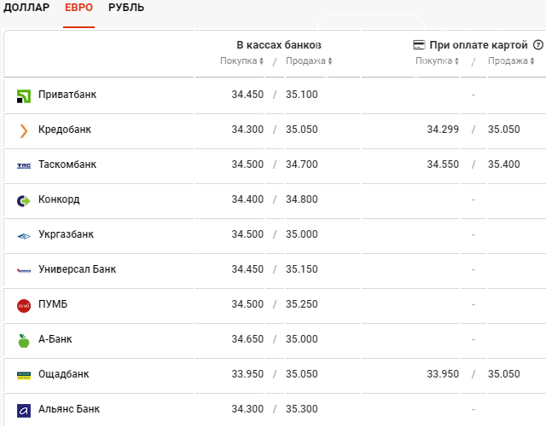Click the Ощадбанк logo icon
This screenshot has width=546, height=427.
coord(24,376)
